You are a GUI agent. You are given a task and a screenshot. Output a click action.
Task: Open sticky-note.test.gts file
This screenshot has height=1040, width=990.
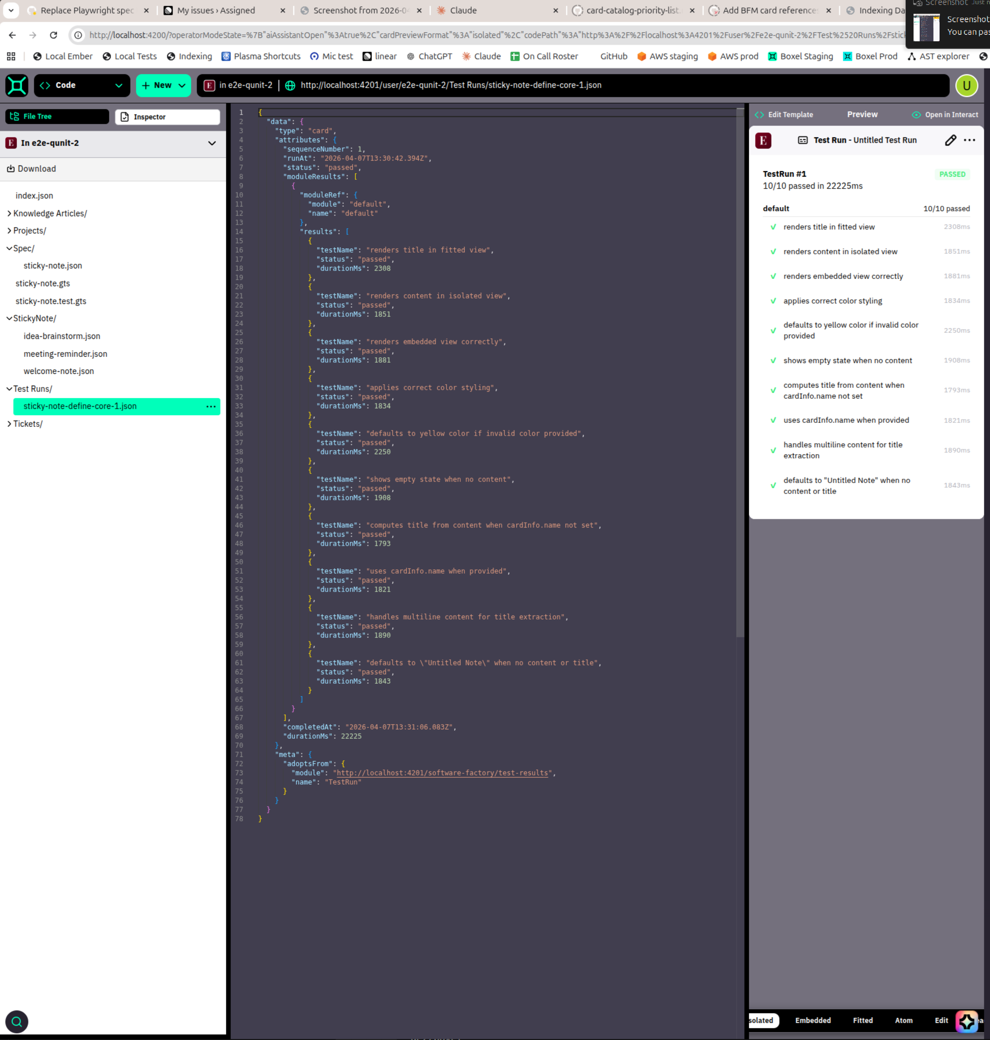coord(51,301)
